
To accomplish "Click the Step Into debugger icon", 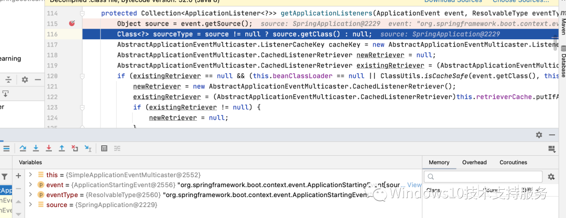I will pos(36,148).
